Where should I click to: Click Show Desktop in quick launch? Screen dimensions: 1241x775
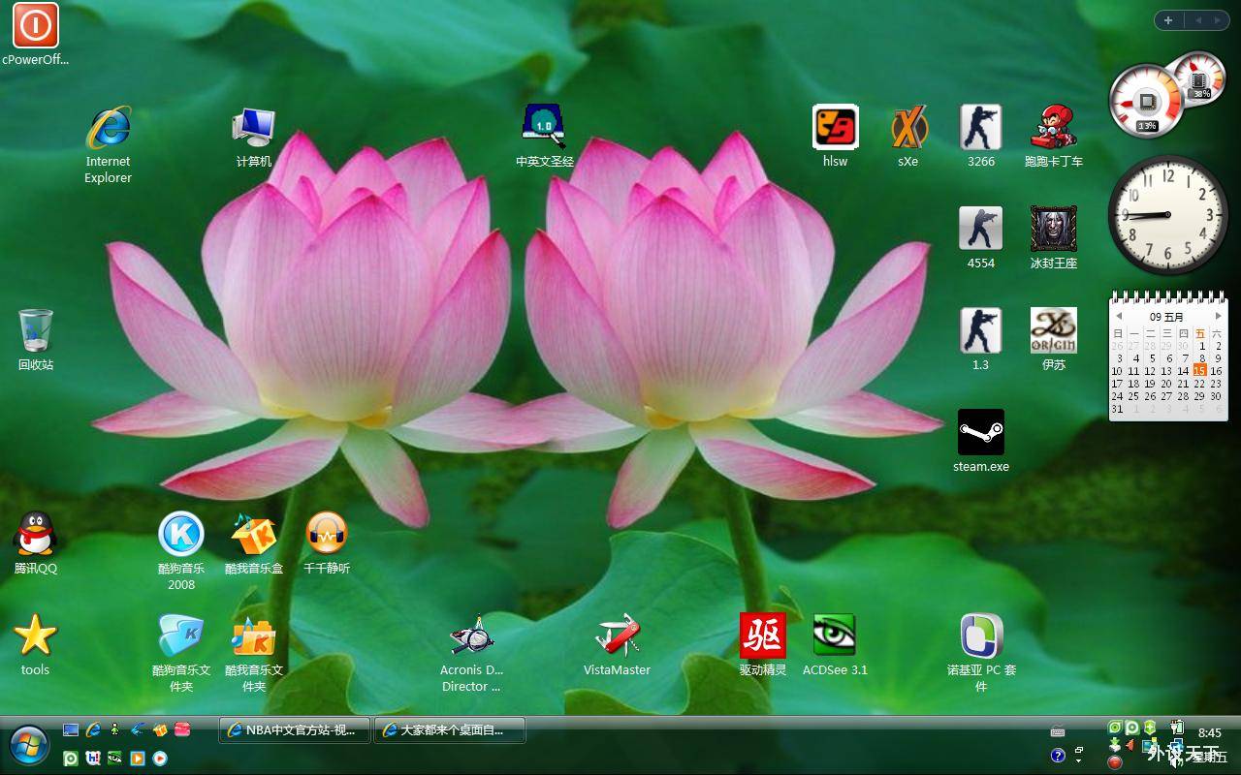point(71,729)
